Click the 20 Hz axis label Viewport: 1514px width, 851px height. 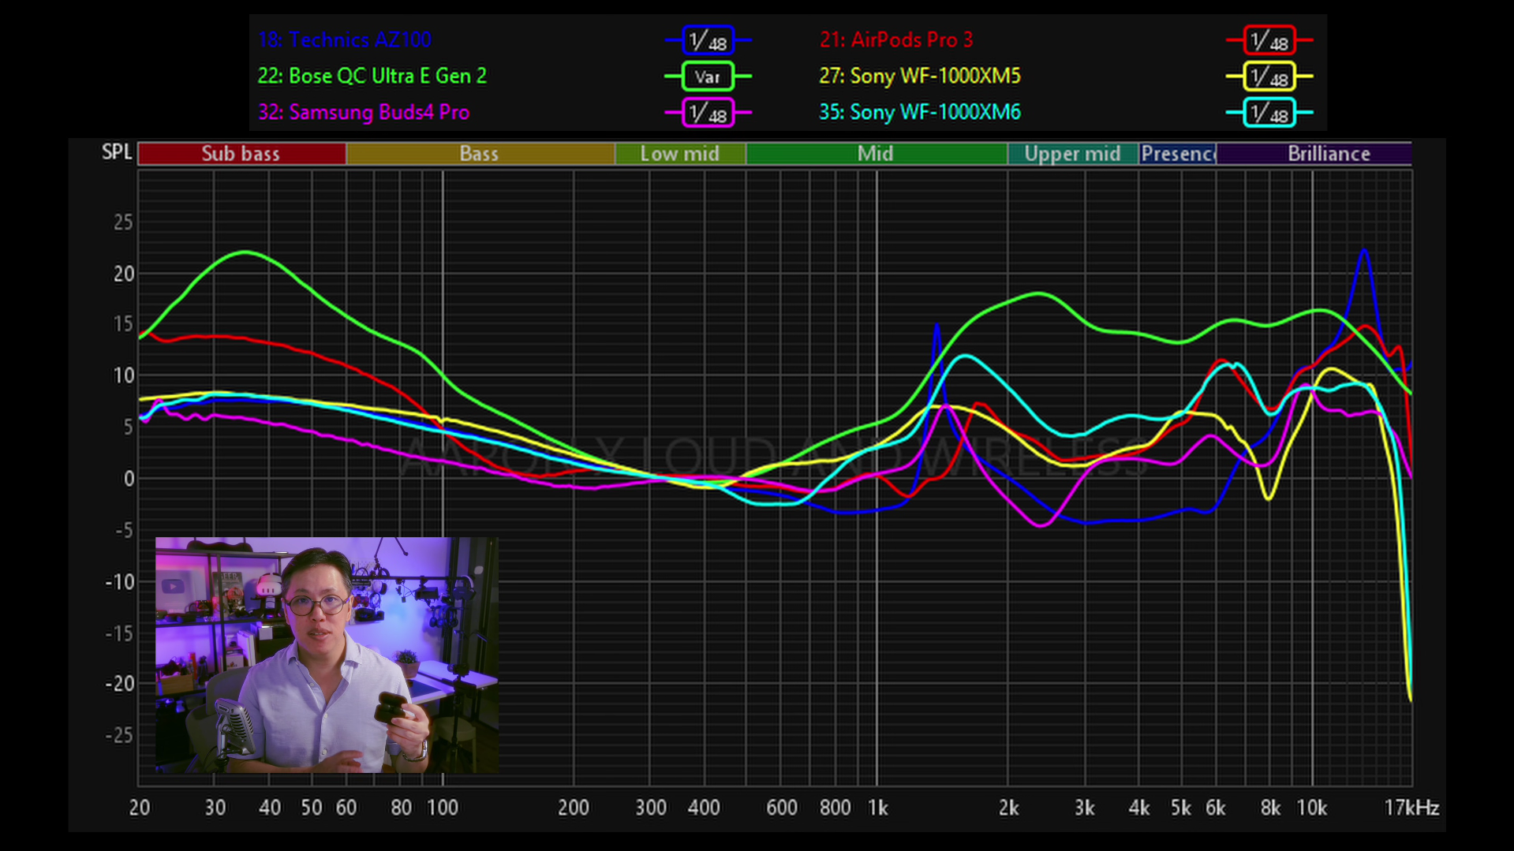[140, 808]
